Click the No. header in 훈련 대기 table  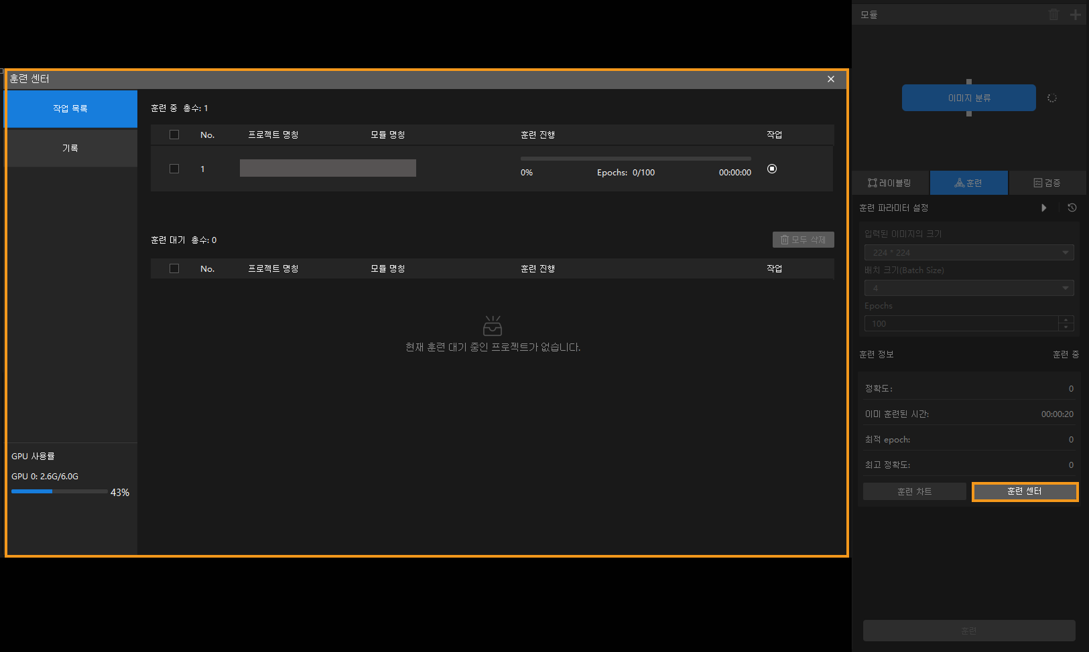coord(208,268)
